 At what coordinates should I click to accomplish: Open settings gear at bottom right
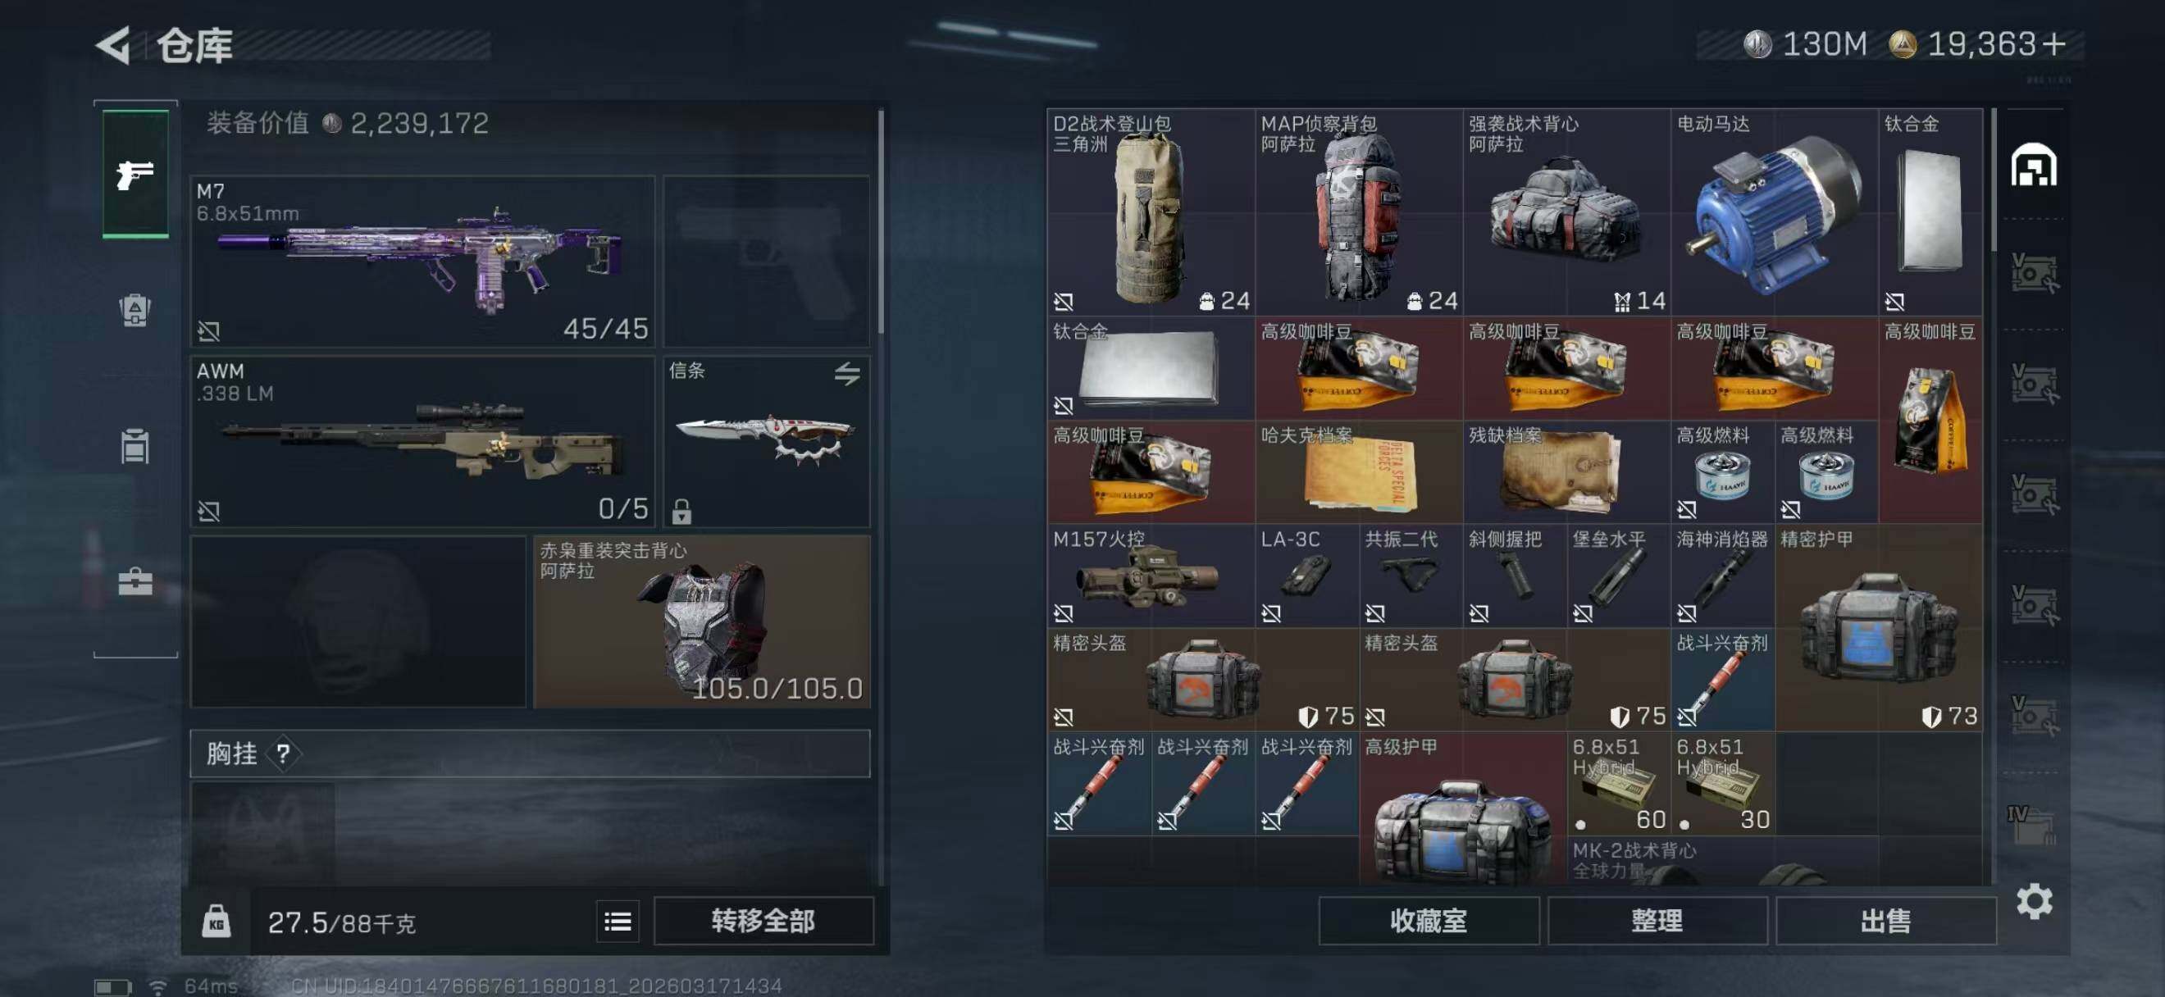click(x=2034, y=901)
